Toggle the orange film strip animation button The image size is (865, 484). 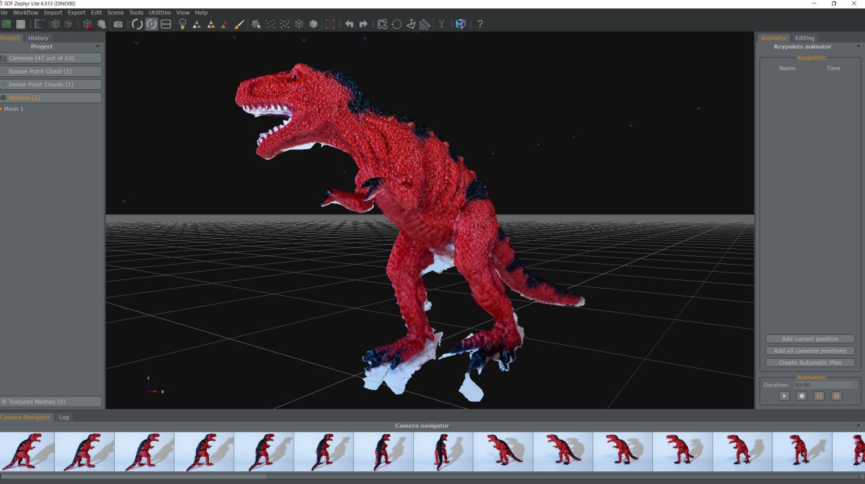point(836,396)
